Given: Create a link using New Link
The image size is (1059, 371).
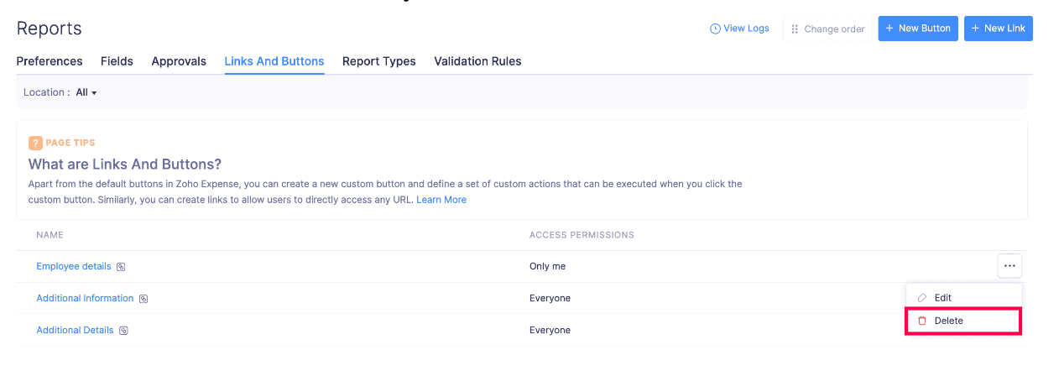Looking at the screenshot, I should point(998,29).
